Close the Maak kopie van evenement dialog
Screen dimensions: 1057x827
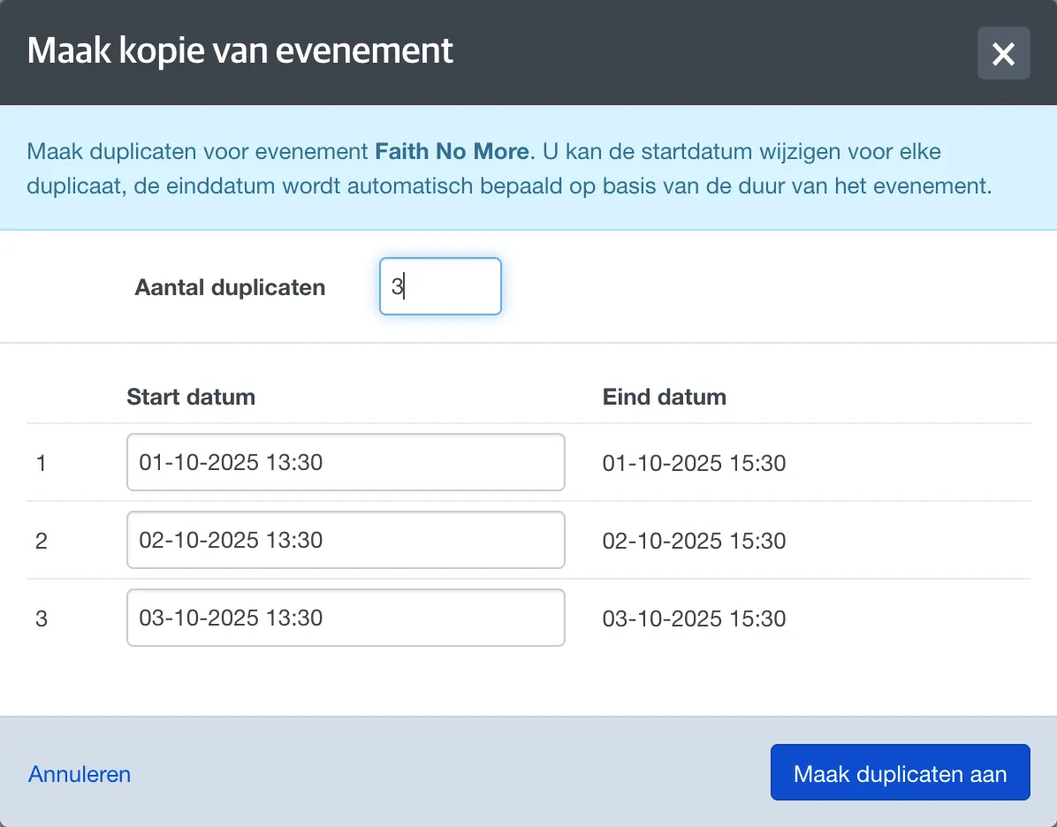pyautogui.click(x=1003, y=53)
